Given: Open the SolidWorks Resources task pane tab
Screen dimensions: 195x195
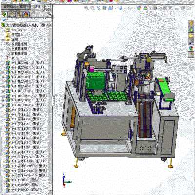Looking at the screenshot, I should click(191, 23).
